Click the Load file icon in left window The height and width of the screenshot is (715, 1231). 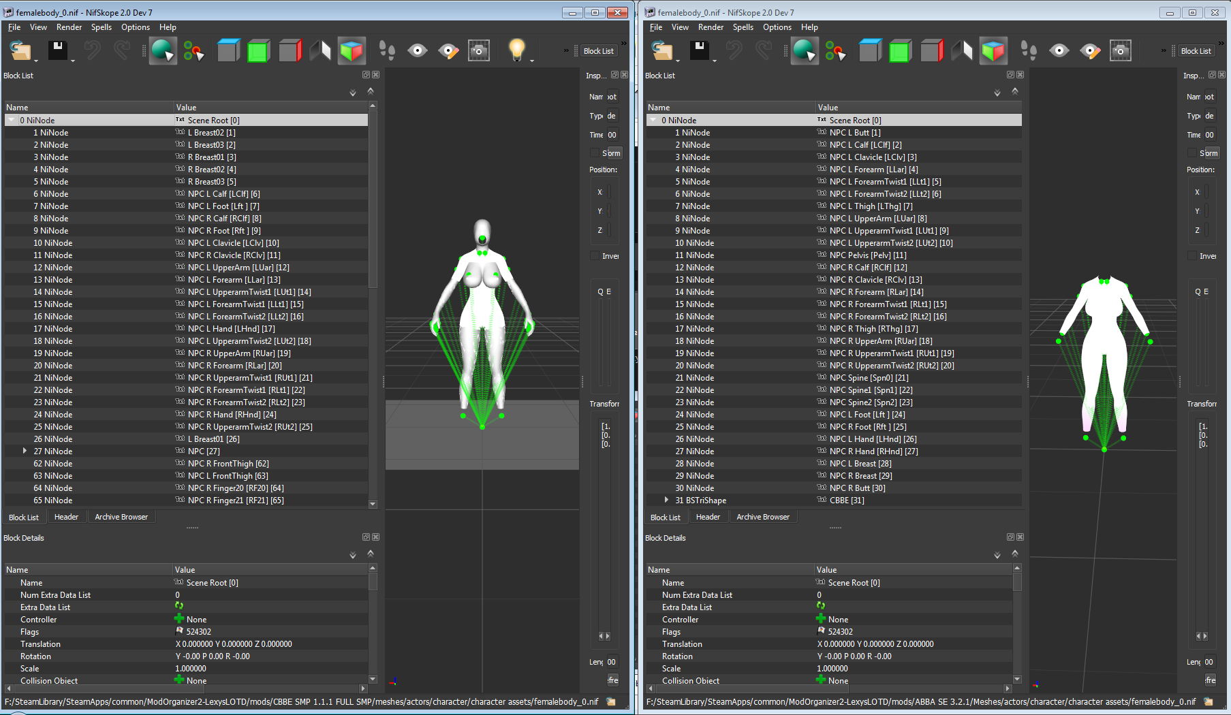[x=20, y=51]
